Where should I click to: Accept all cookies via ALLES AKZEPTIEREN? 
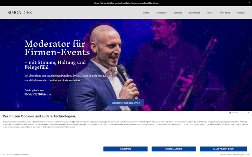coord(223,149)
